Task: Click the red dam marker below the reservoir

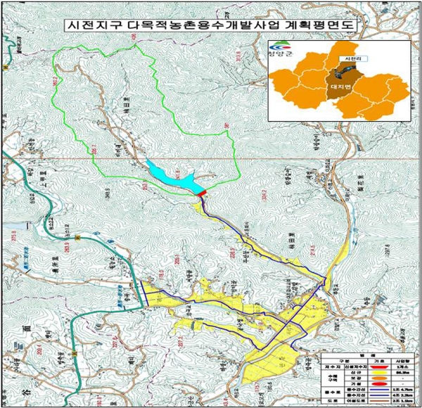Action: coord(202,193)
